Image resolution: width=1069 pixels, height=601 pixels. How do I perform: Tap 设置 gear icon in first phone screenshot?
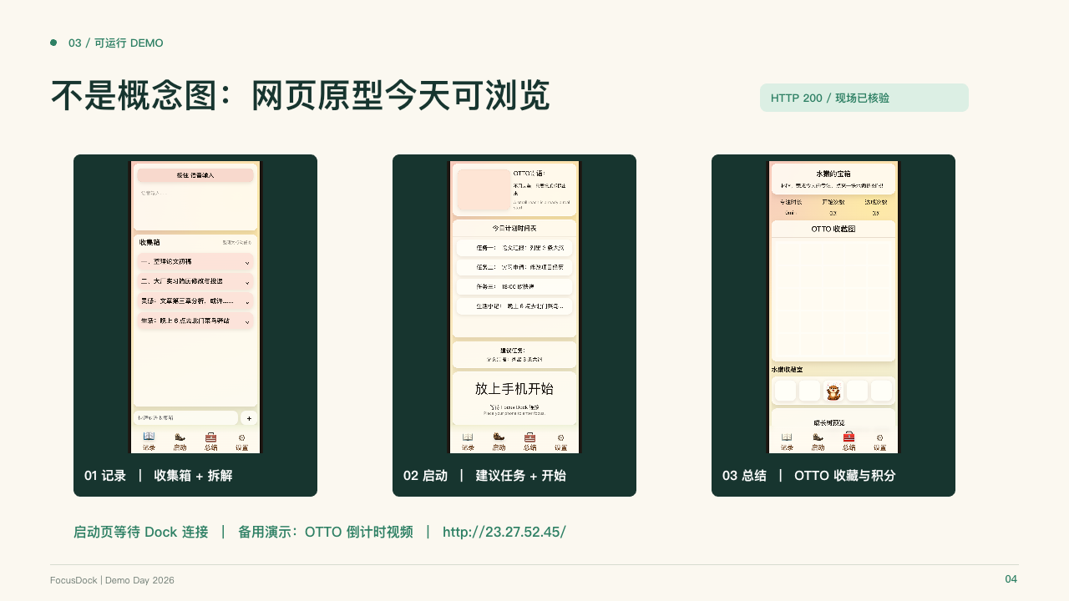click(241, 437)
